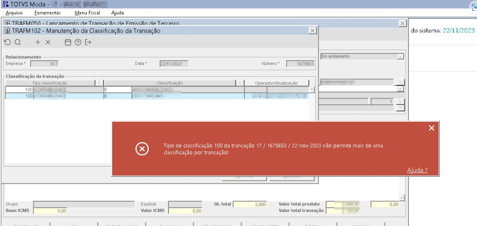Click the TRAFM050 field showing value 1
Image resolution: width=477 pixels, height=226 pixels.
click(382, 102)
